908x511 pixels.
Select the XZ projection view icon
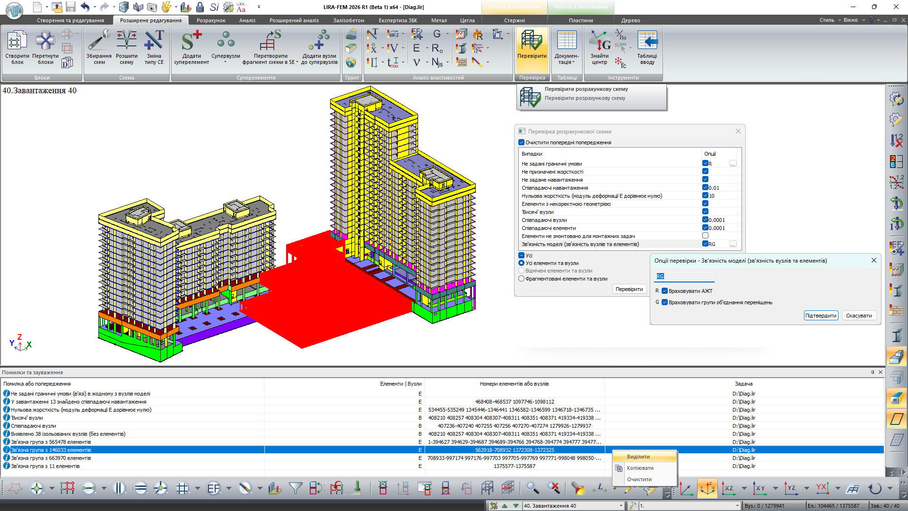pos(729,488)
